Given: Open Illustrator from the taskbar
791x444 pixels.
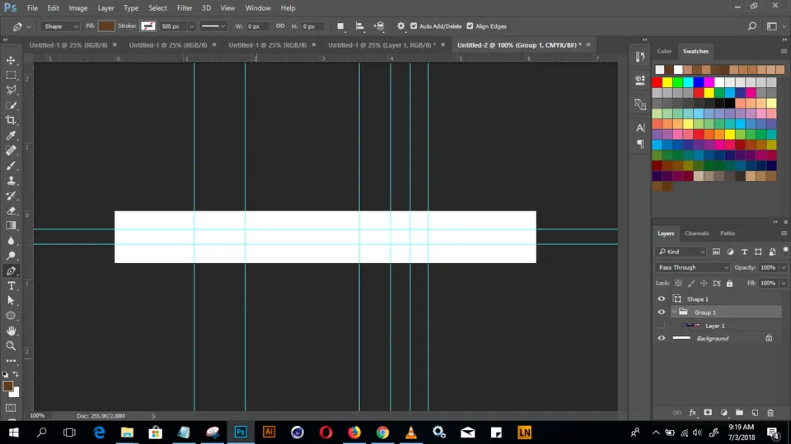Looking at the screenshot, I should pyautogui.click(x=269, y=432).
